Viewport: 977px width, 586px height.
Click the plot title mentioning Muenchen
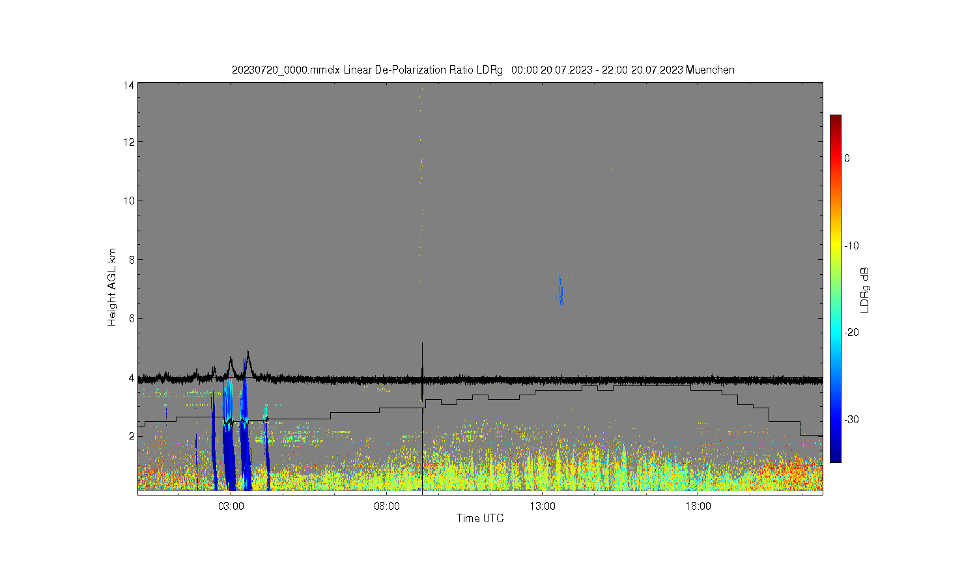(x=483, y=70)
